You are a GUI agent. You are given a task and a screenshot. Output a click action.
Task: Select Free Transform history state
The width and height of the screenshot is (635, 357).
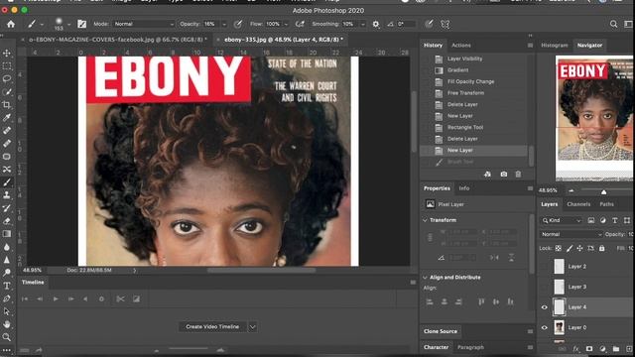click(x=474, y=93)
